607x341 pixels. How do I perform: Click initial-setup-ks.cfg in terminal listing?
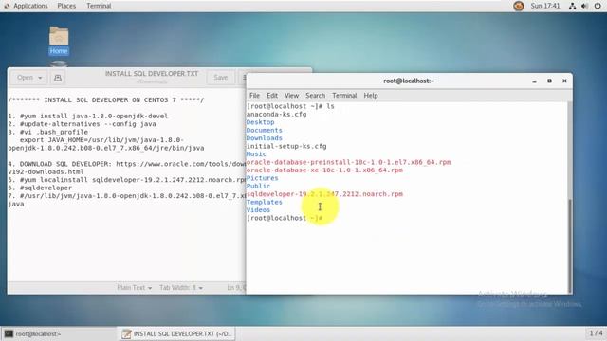pyautogui.click(x=286, y=146)
